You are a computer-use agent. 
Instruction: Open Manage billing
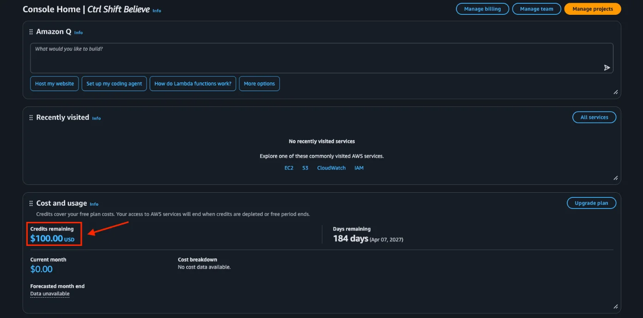tap(482, 9)
